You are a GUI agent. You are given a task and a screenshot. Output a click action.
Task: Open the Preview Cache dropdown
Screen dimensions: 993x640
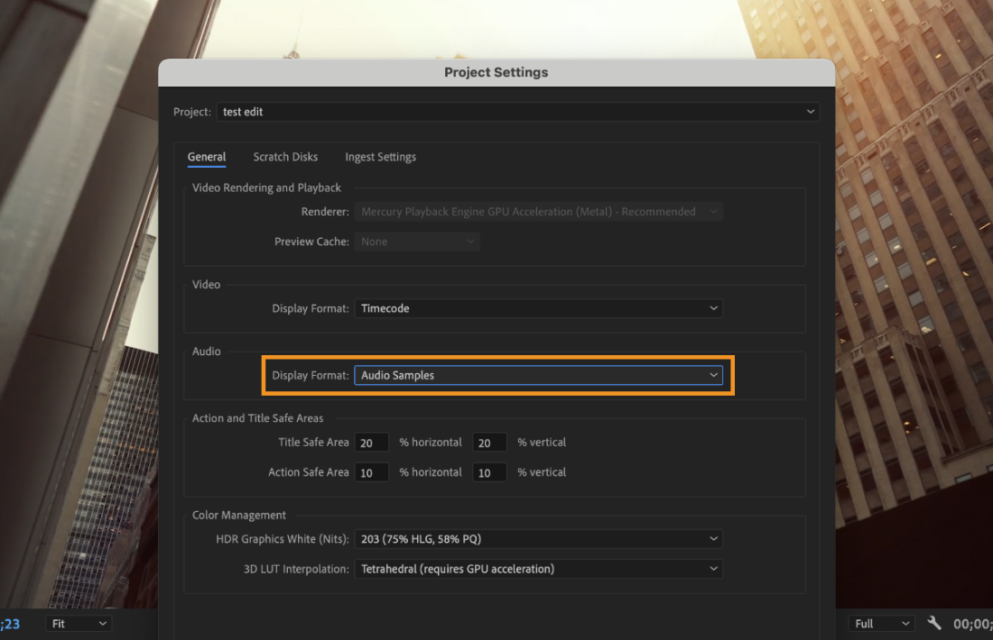tap(417, 242)
